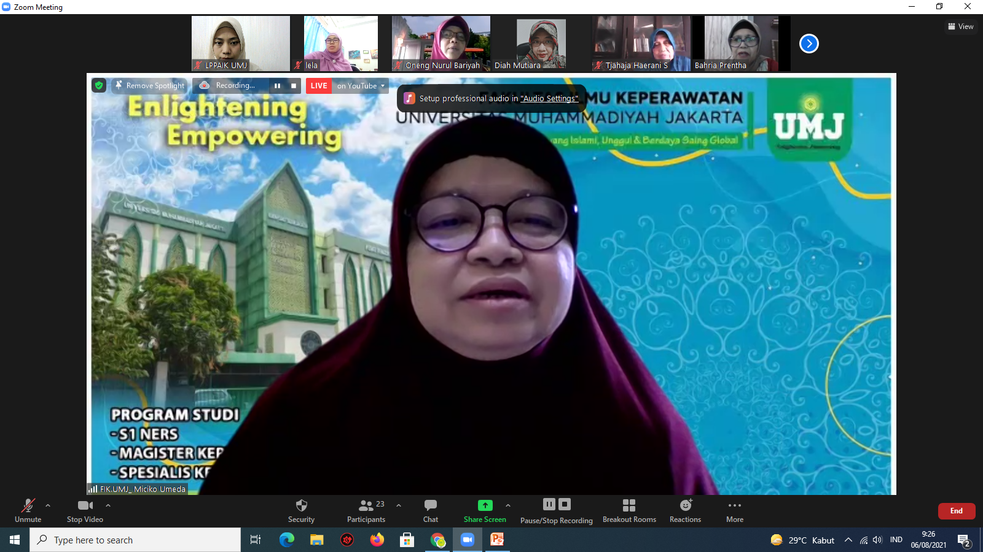Viewport: 983px width, 552px height.
Task: Show hidden system tray icons
Action: pos(848,540)
